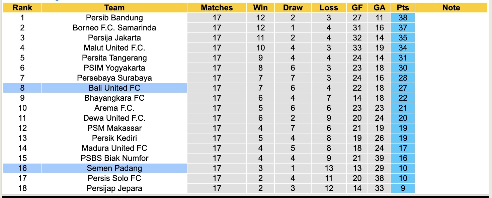The height and width of the screenshot is (198, 492).
Task: Click the Persija Jakarta team name
Action: tap(114, 38)
